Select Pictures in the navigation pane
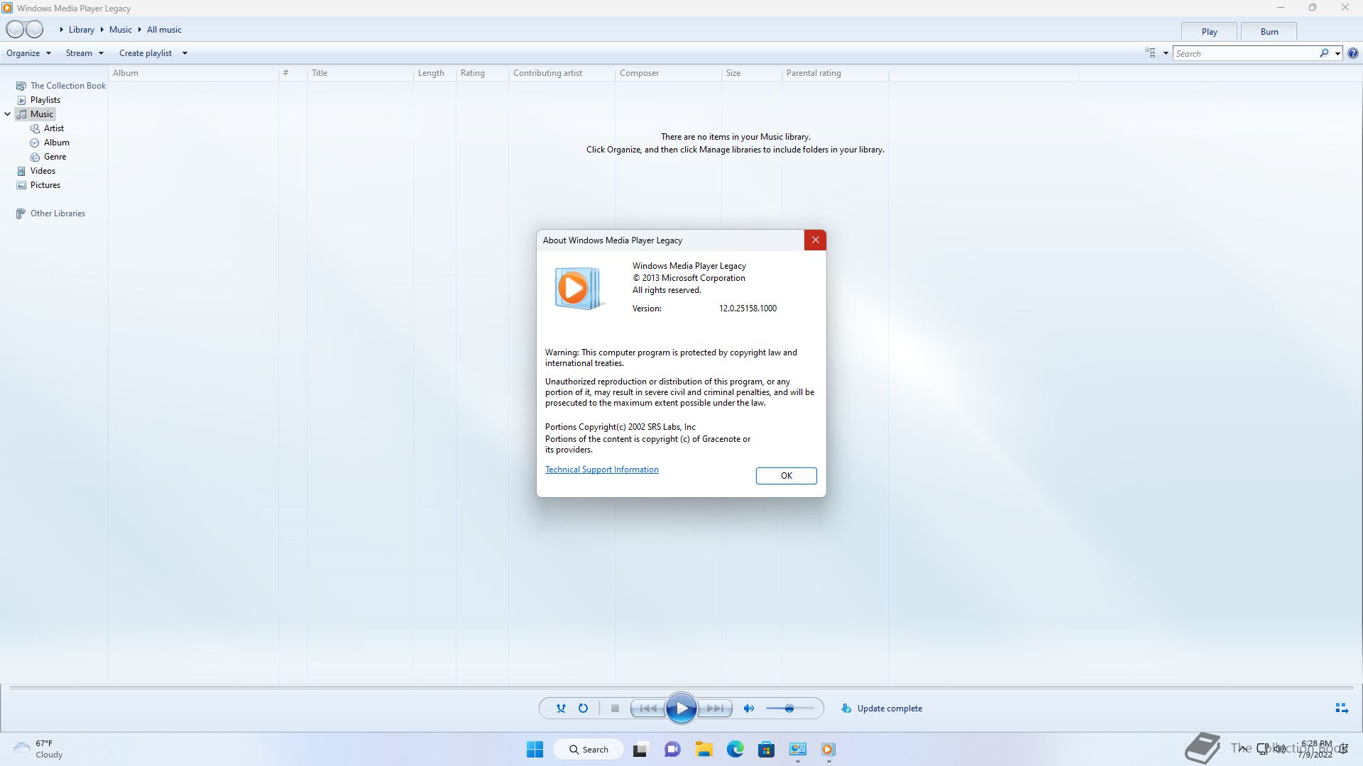 (x=38, y=185)
